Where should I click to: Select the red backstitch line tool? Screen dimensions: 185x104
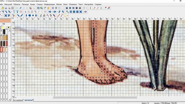pyautogui.click(x=59, y=15)
